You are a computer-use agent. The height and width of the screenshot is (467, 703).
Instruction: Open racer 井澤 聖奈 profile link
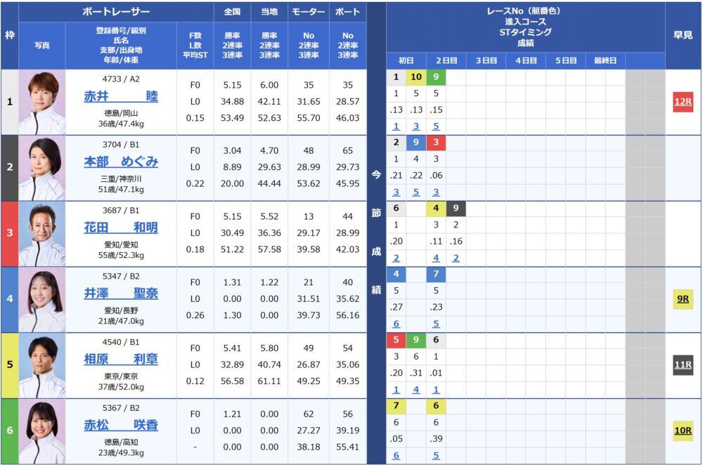121,294
